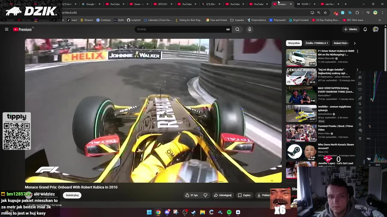Open Steam from the taskbar

tap(193, 212)
